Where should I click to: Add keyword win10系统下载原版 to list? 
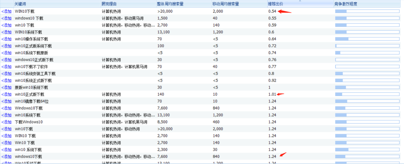pyautogui.click(x=7, y=53)
